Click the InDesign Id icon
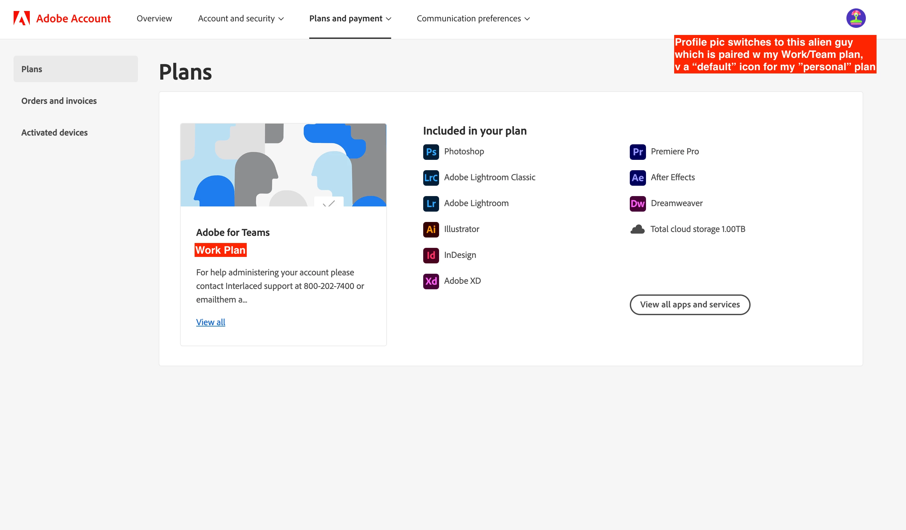Screen dimensions: 906x530 click(x=431, y=255)
